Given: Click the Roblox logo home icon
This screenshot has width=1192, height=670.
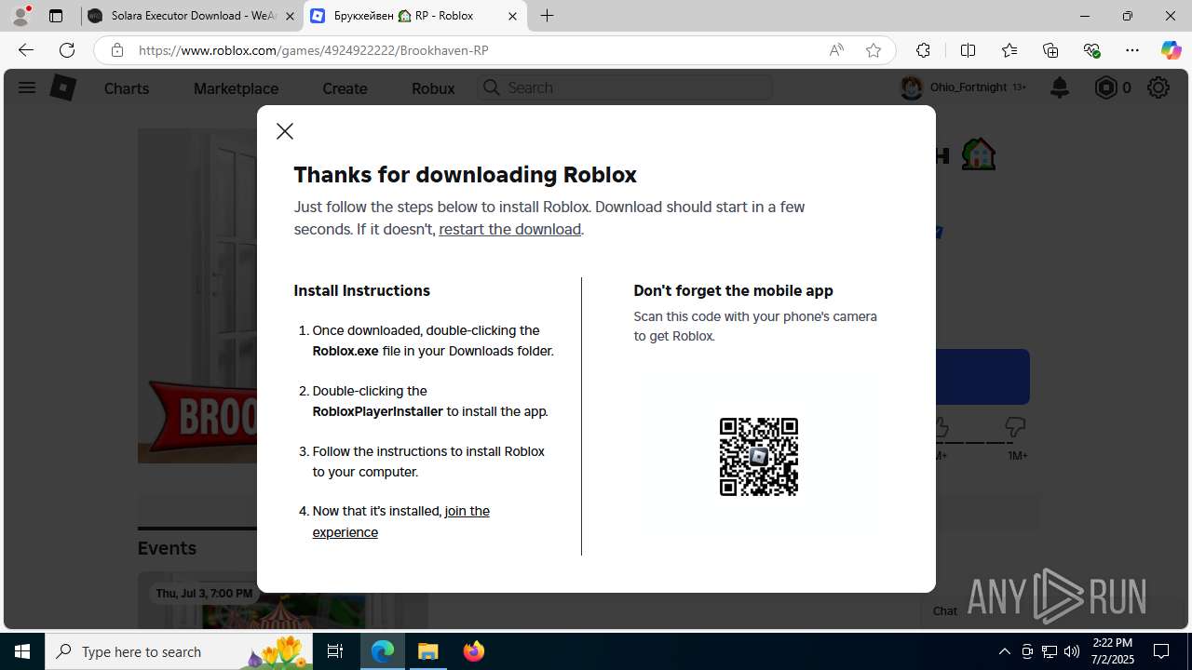Looking at the screenshot, I should pyautogui.click(x=62, y=87).
